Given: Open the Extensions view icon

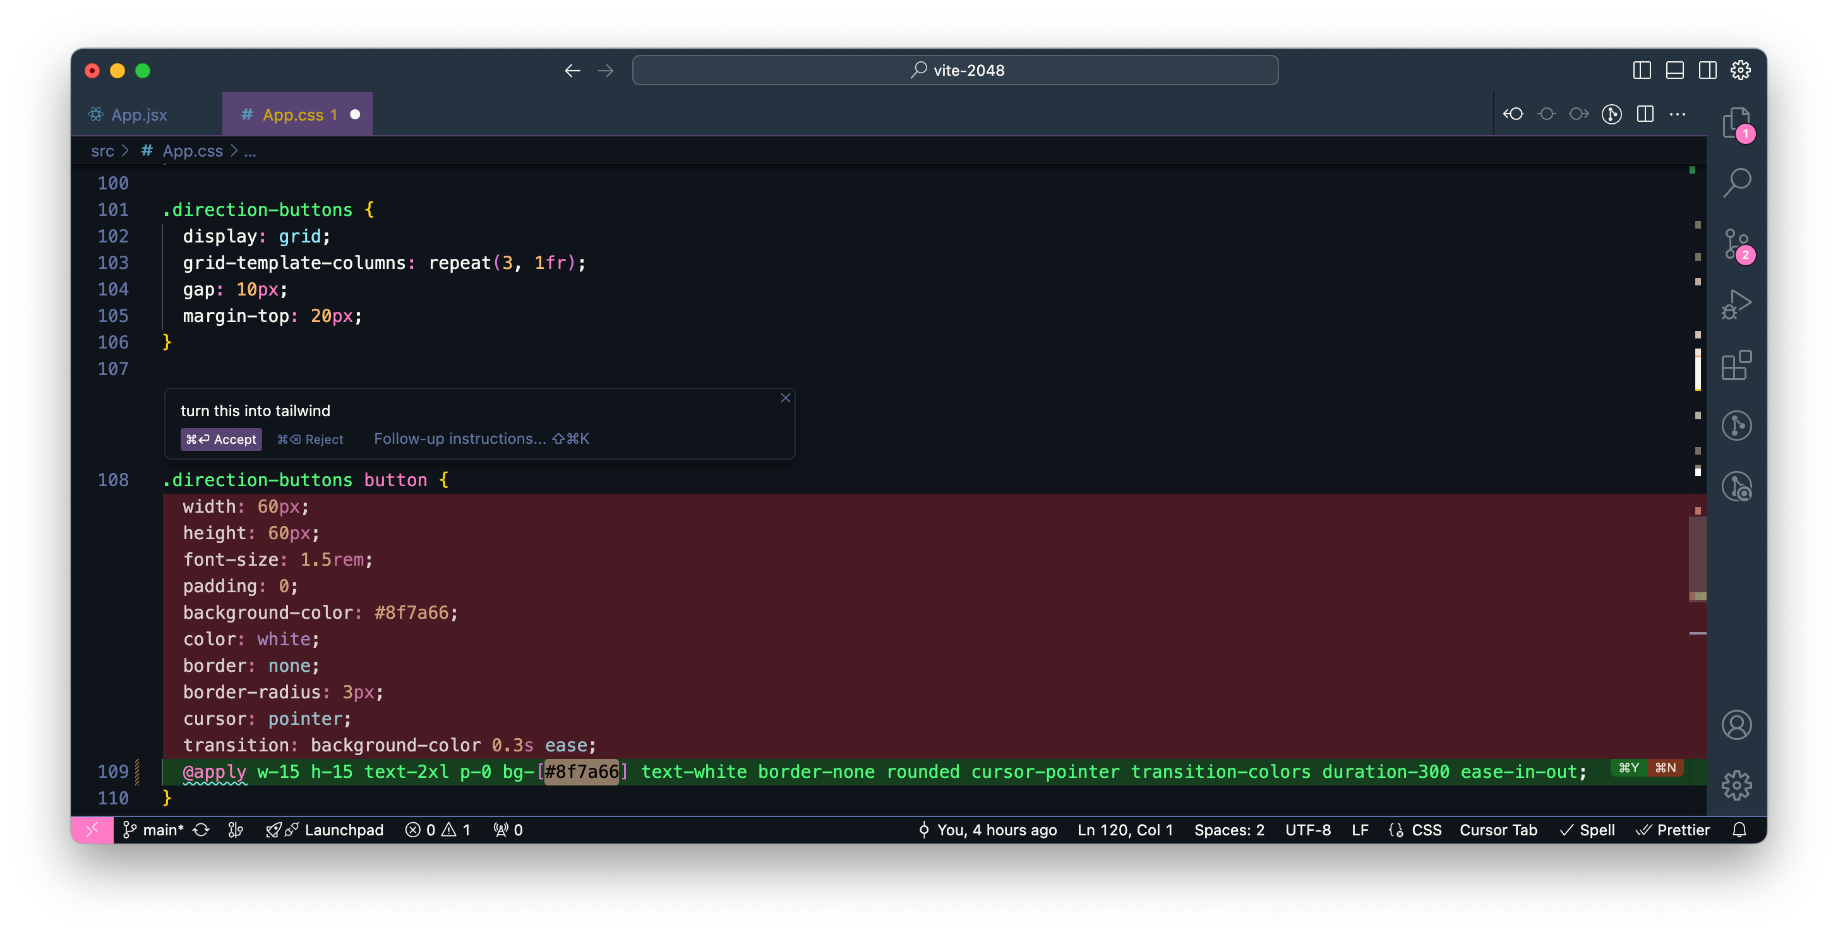Looking at the screenshot, I should (1736, 365).
